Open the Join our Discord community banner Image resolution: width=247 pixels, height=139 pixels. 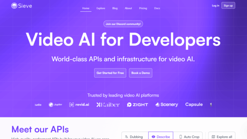[123, 24]
